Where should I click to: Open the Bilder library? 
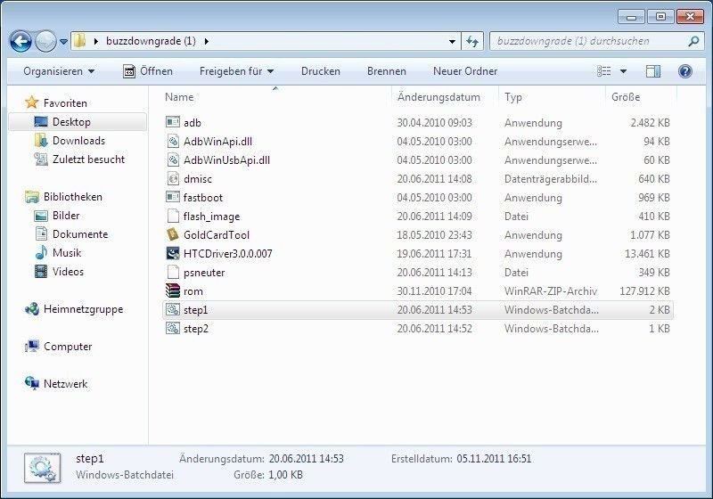click(66, 216)
